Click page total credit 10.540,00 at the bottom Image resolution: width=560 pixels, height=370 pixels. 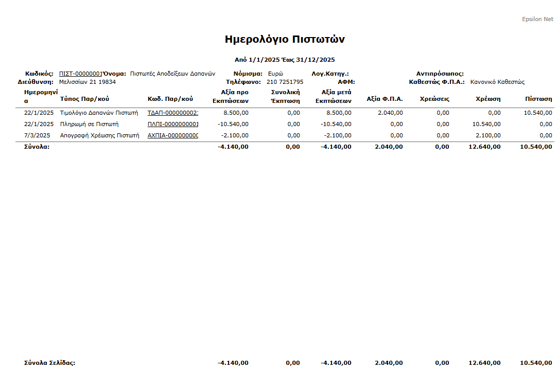tap(536, 363)
